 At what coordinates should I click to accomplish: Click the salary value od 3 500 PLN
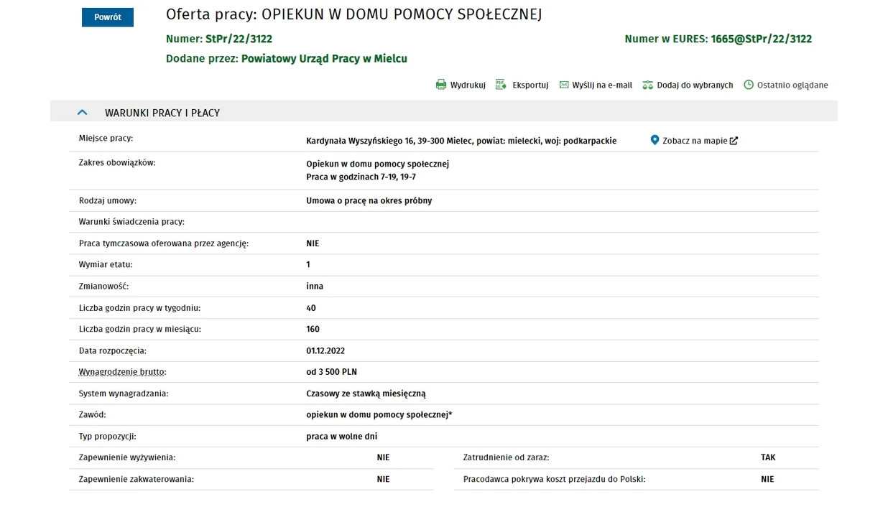(331, 372)
